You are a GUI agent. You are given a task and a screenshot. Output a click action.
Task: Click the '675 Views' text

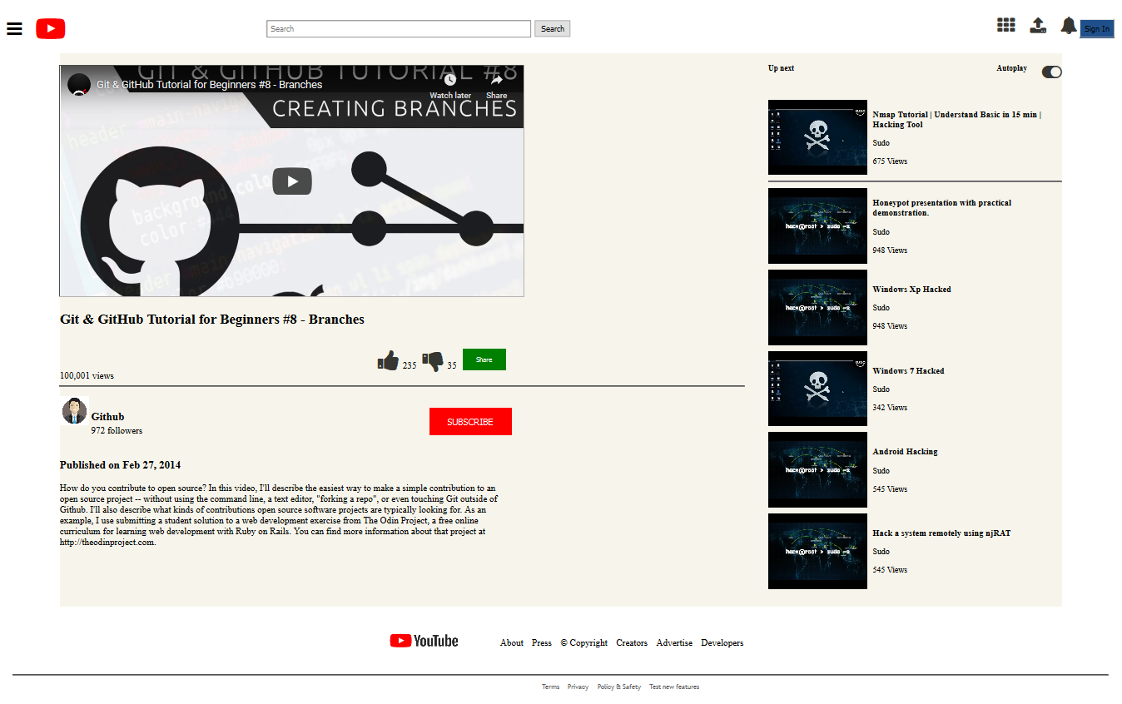click(890, 161)
